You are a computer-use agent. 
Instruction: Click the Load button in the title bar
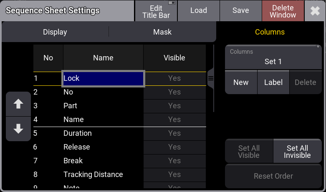[x=199, y=11]
